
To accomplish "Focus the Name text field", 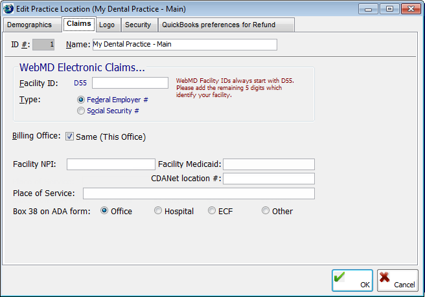I will click(x=184, y=45).
